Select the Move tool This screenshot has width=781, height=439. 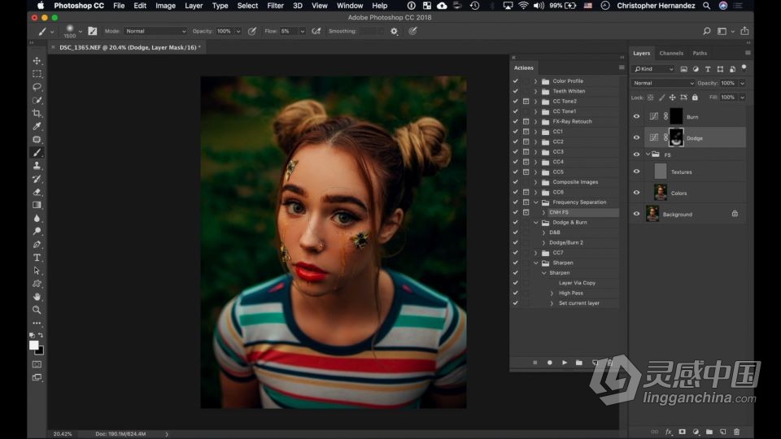[x=37, y=61]
